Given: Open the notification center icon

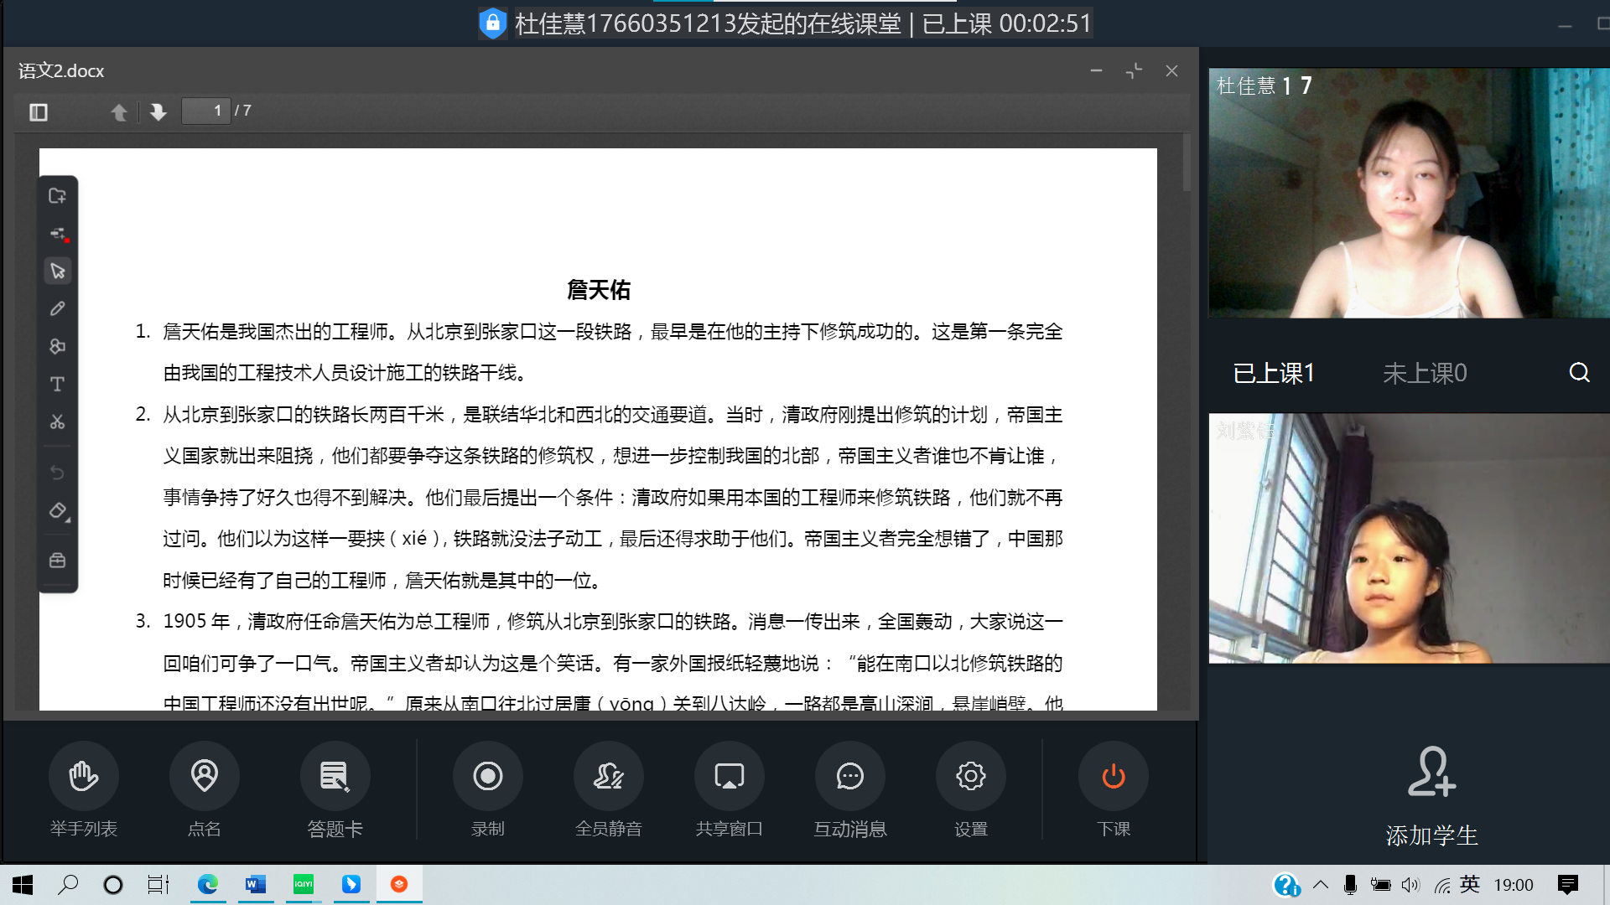Looking at the screenshot, I should click(1567, 885).
